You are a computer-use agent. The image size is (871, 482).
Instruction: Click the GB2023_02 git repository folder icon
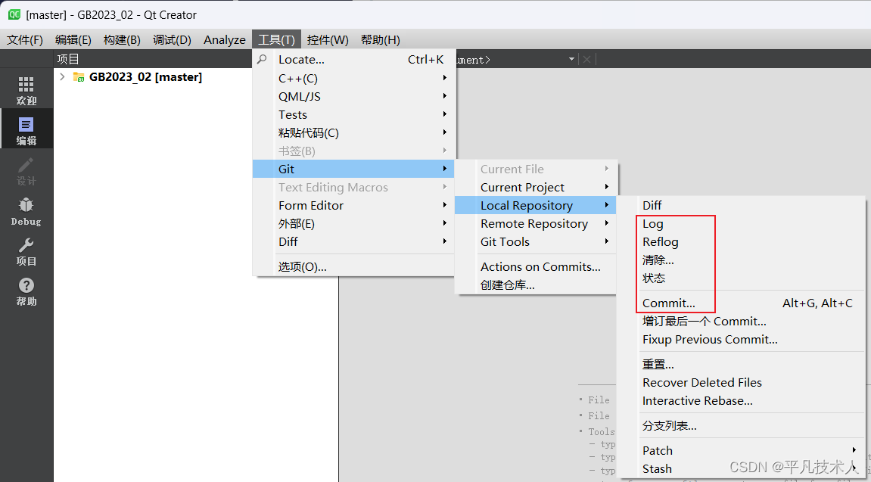tap(79, 76)
